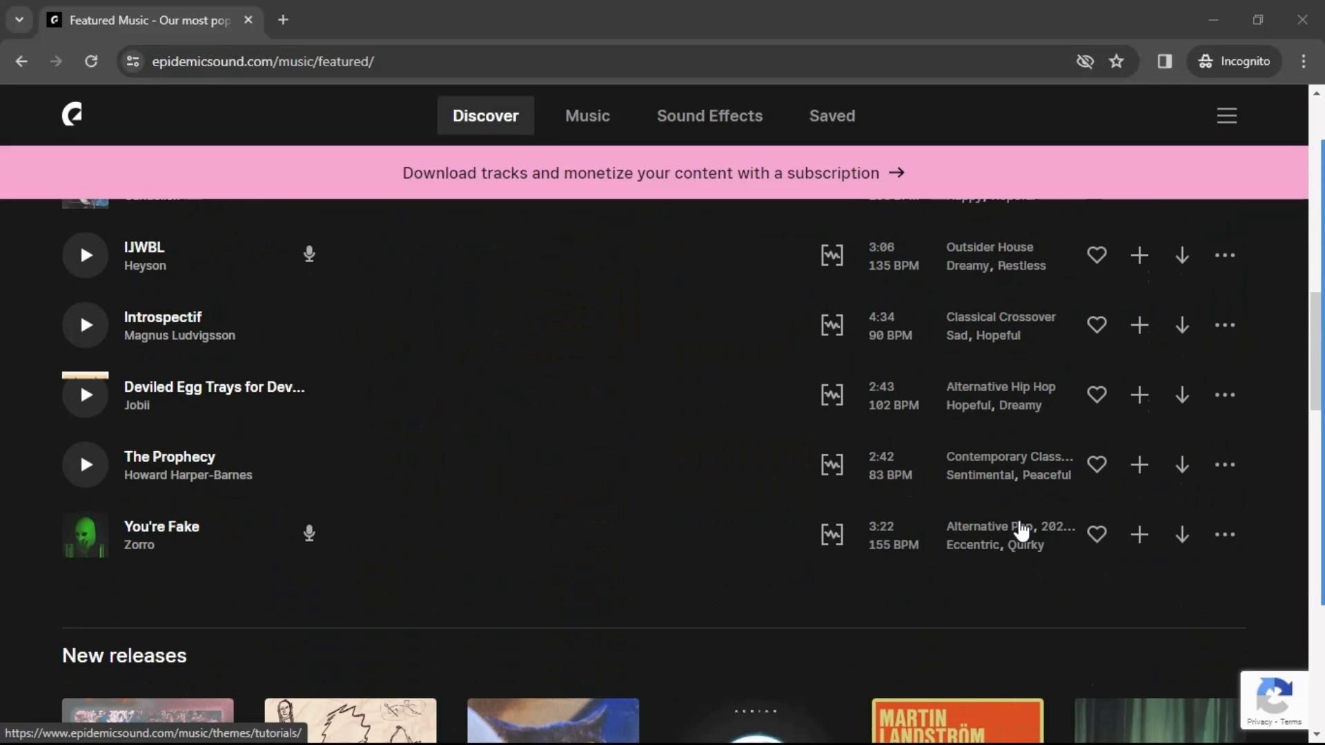This screenshot has height=745, width=1325.
Task: Open more options for The Prophecy
Action: (1225, 465)
